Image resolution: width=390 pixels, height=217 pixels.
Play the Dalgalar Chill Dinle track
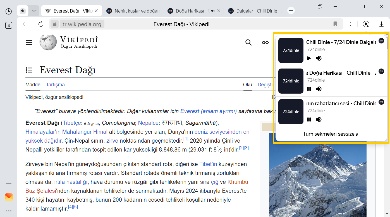point(309,58)
